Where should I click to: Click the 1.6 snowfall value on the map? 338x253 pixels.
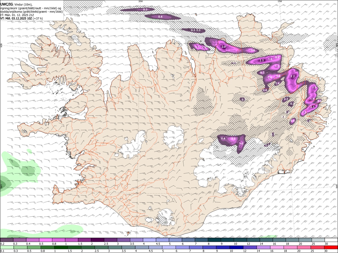(x=270, y=59)
